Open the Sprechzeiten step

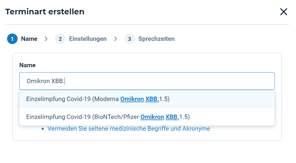[156, 39]
